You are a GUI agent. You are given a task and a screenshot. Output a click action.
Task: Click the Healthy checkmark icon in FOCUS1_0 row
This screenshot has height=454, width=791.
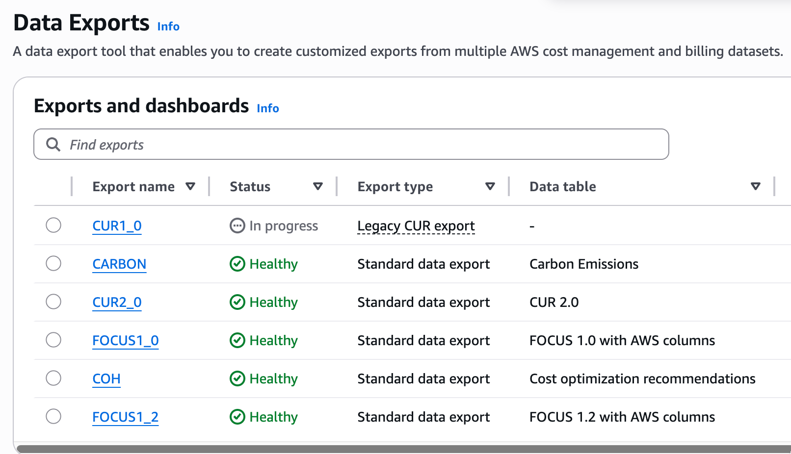(237, 340)
